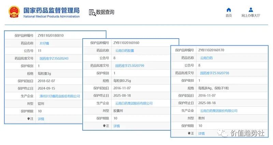Open 详情 in the 云南白药胶囊 card
The width and height of the screenshot is (273, 145).
tap(117, 126)
